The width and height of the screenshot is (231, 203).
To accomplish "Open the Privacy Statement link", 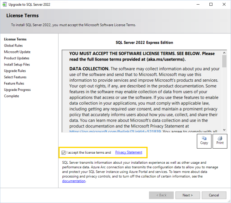I will pyautogui.click(x=129, y=153).
